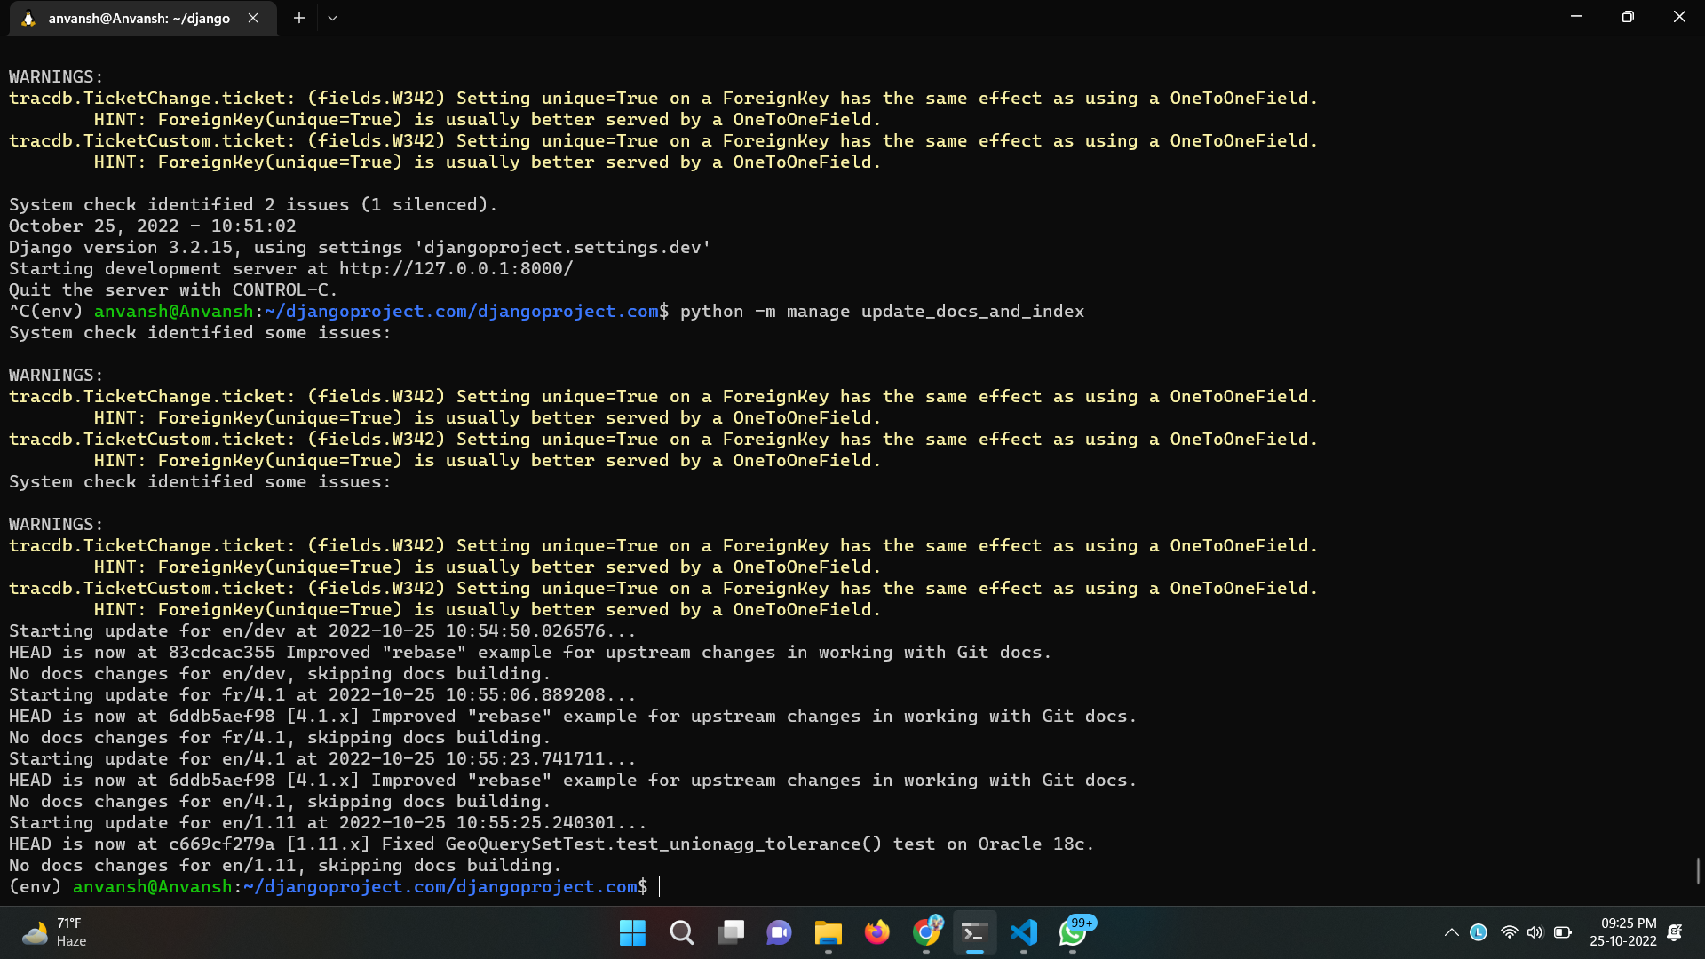Open the new tab dropdown arrow in Terminal
Viewport: 1705px width, 959px height.
(x=332, y=18)
